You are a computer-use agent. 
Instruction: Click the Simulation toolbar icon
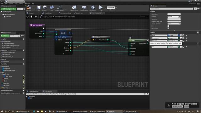click(x=93, y=8)
